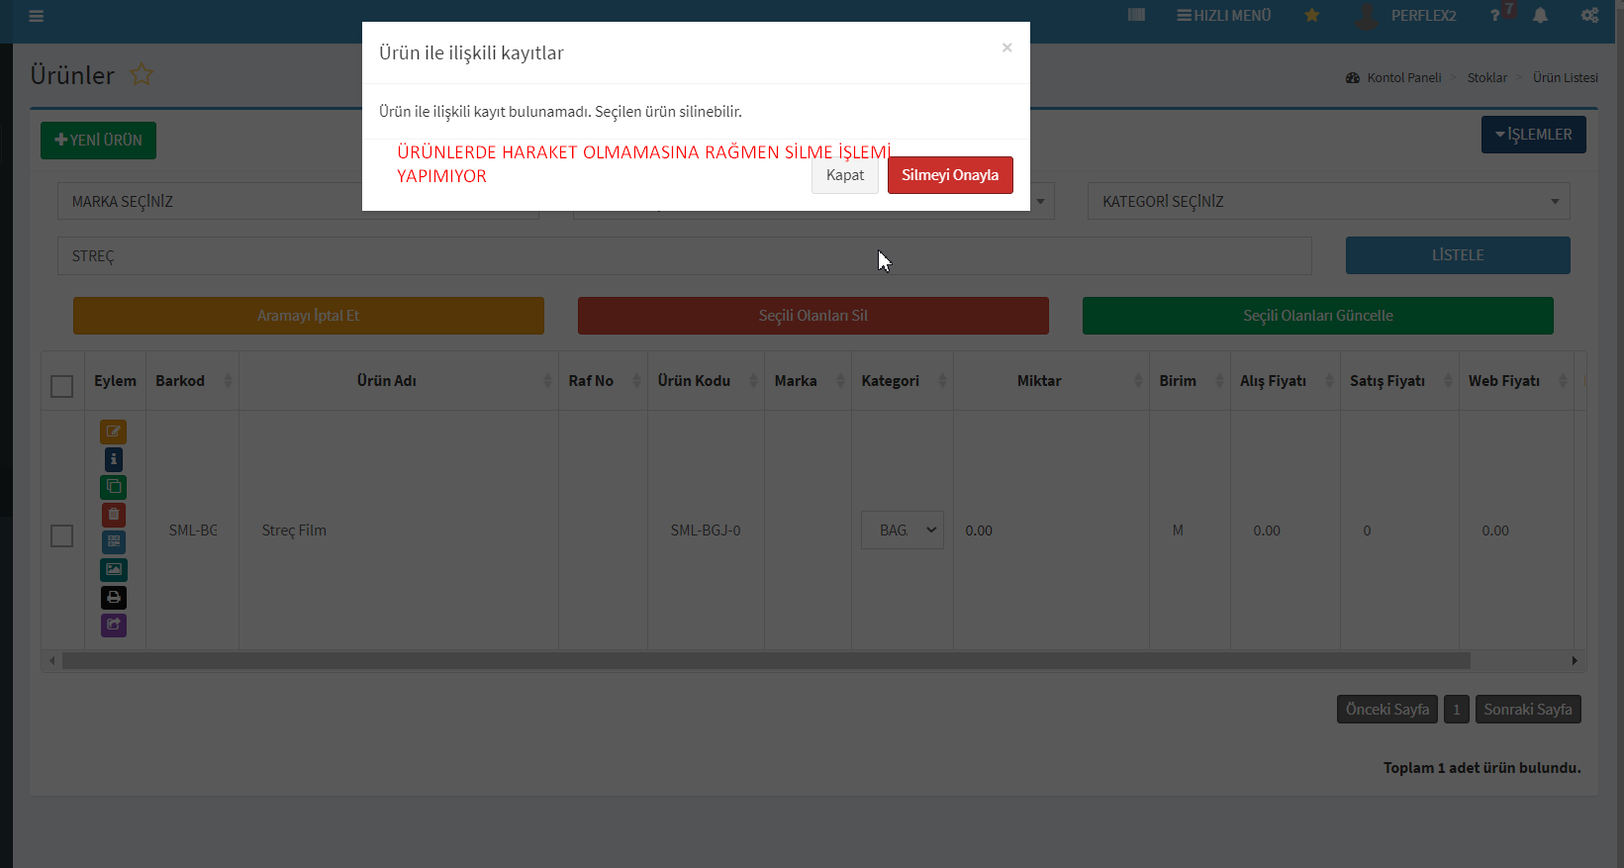
Task: Click the purple share icon in row
Action: click(x=113, y=626)
